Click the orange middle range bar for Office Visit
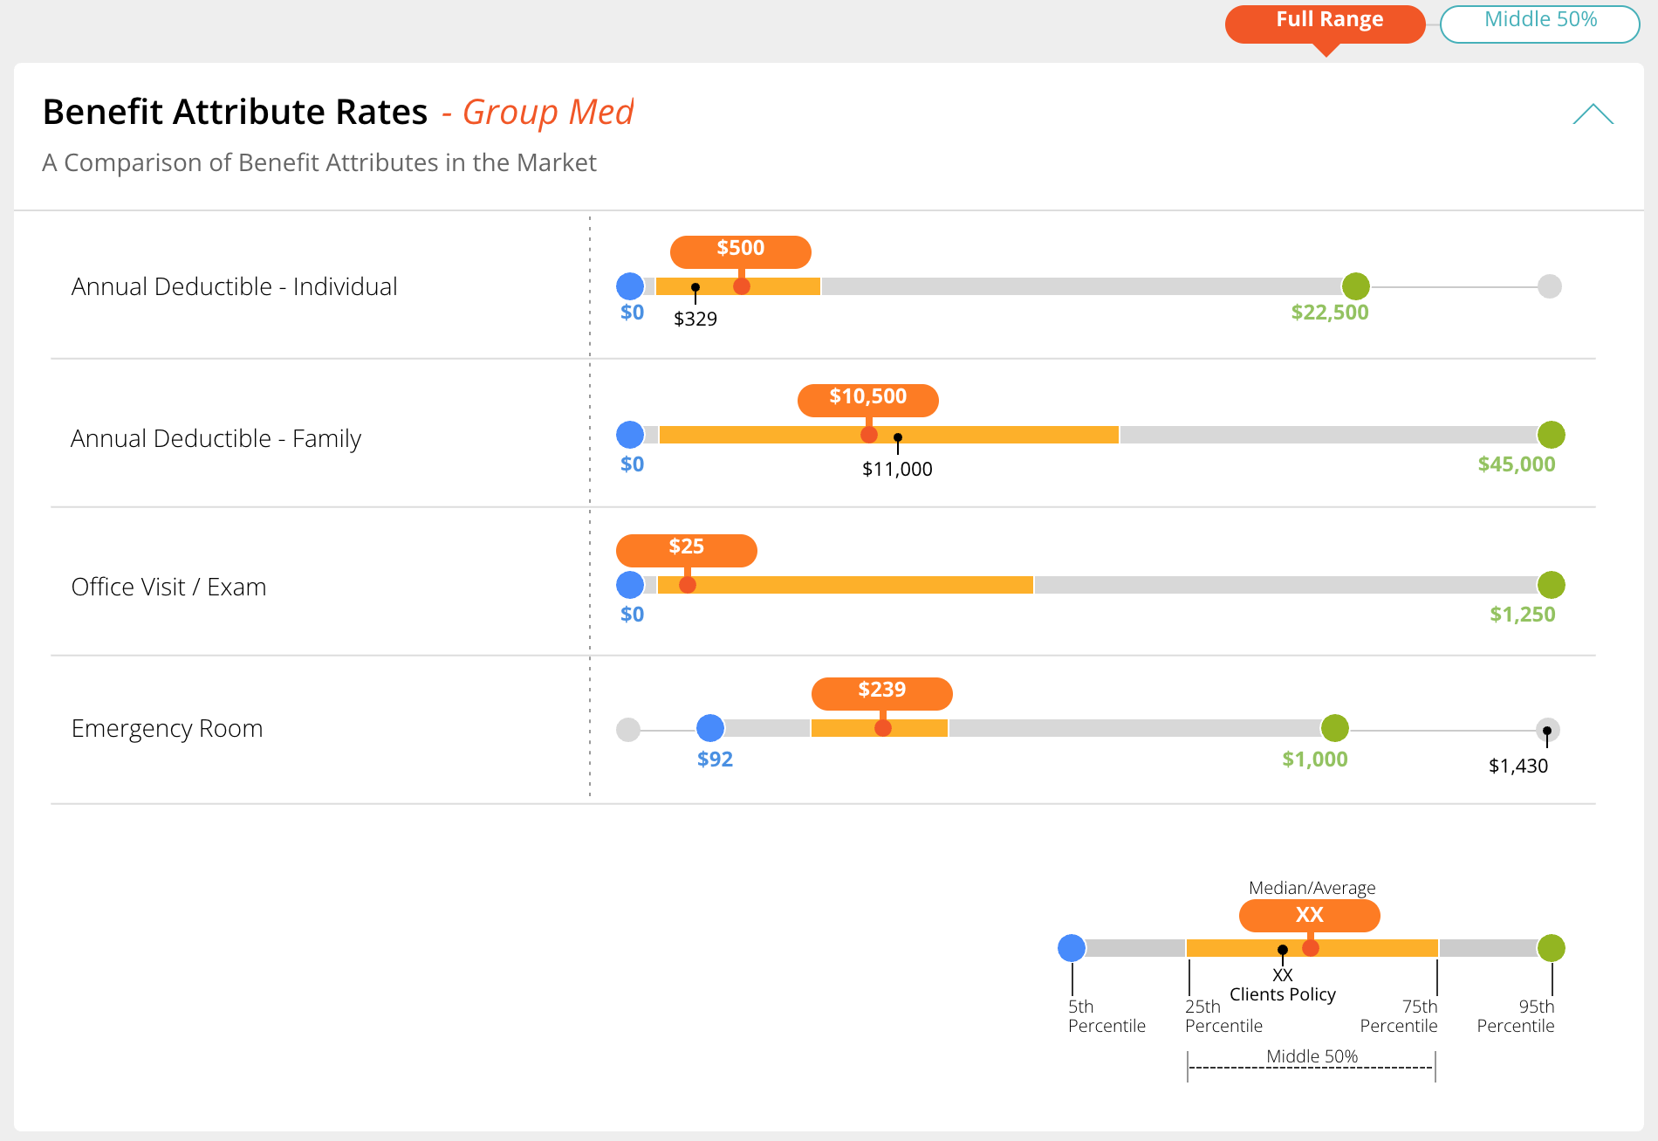The width and height of the screenshot is (1658, 1141). (x=845, y=584)
